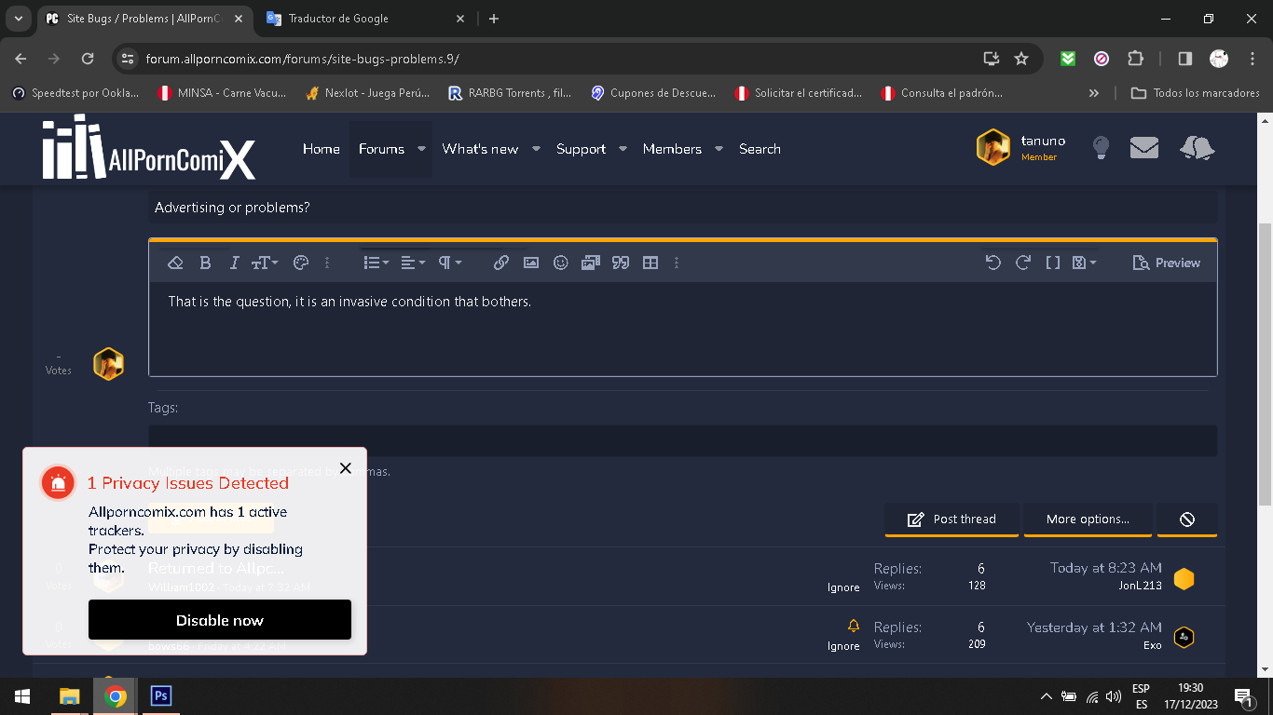Click the insert image icon
The image size is (1273, 715).
click(531, 263)
